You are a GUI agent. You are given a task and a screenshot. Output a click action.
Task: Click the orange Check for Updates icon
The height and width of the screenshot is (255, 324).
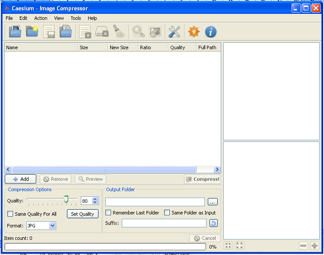pos(194,31)
